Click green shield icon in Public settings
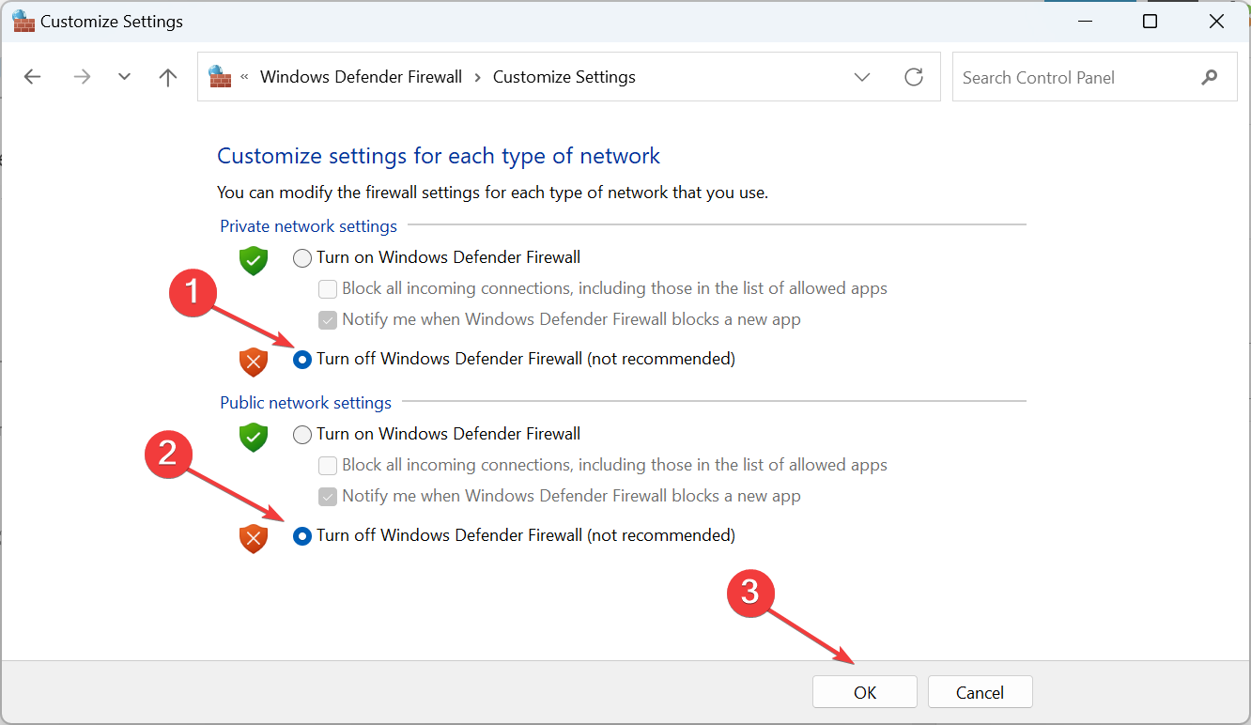The width and height of the screenshot is (1251, 725). pos(254,437)
